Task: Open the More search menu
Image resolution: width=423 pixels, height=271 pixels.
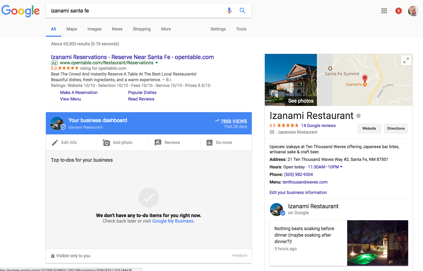Action: pyautogui.click(x=166, y=29)
